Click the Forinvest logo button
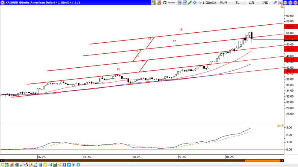This screenshot has width=298, height=167. [x=169, y=2]
